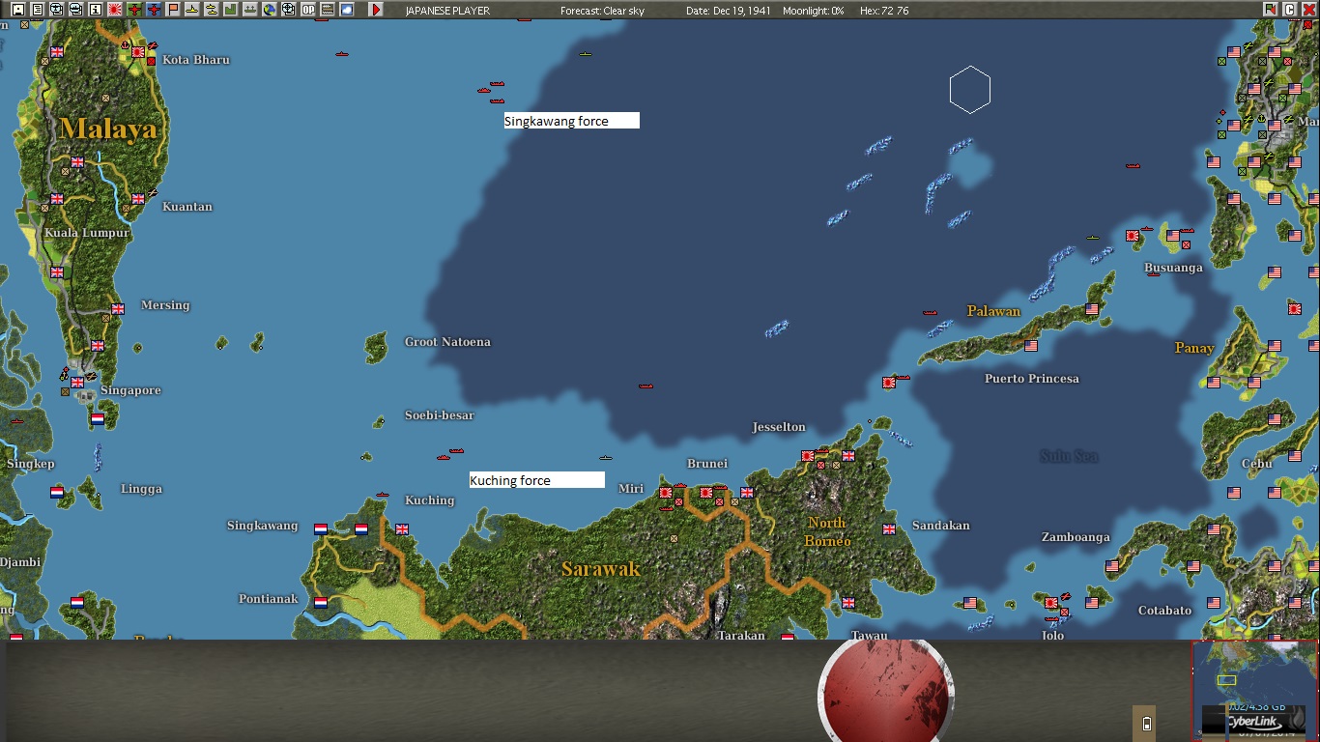Click the 'C' button in top-right corner
Viewport: 1320px width, 742px height.
click(x=1289, y=10)
